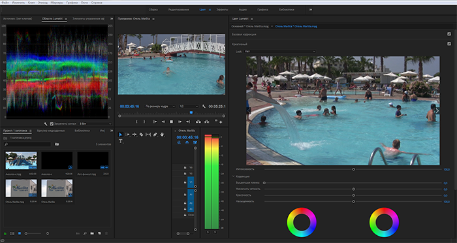Click the Stop/Play button in Program monitor
457x243 pixels.
click(171, 121)
